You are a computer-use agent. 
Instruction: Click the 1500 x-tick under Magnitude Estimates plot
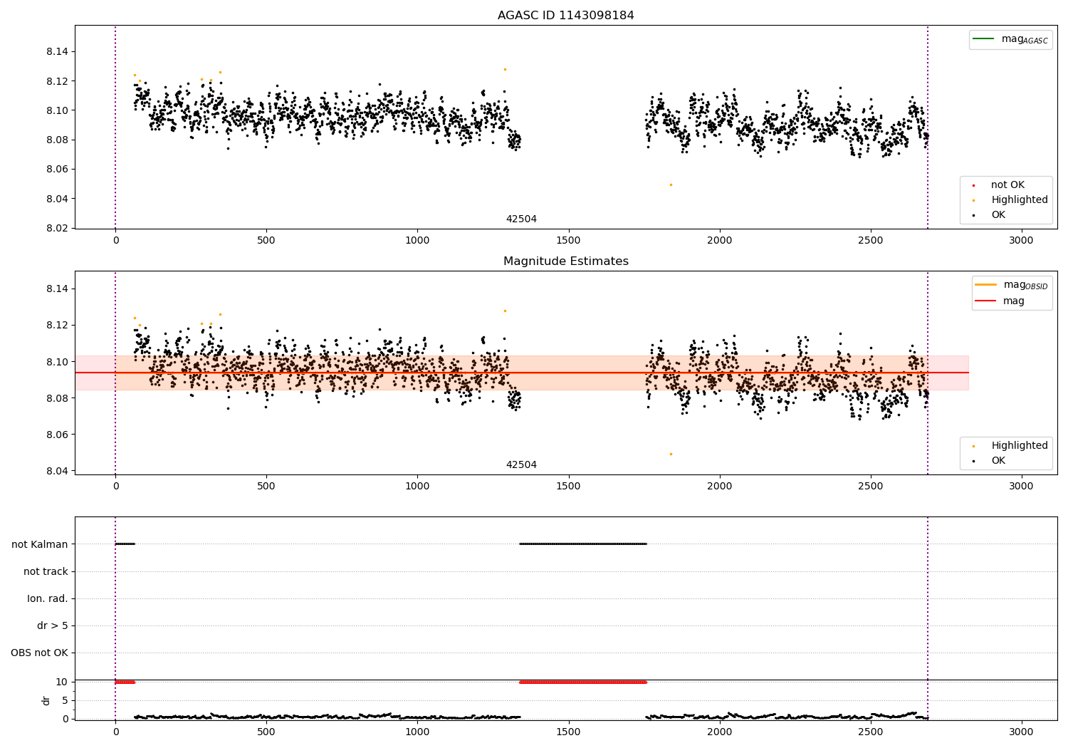tap(568, 486)
